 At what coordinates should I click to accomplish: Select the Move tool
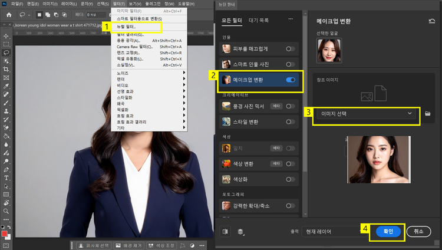[6, 36]
